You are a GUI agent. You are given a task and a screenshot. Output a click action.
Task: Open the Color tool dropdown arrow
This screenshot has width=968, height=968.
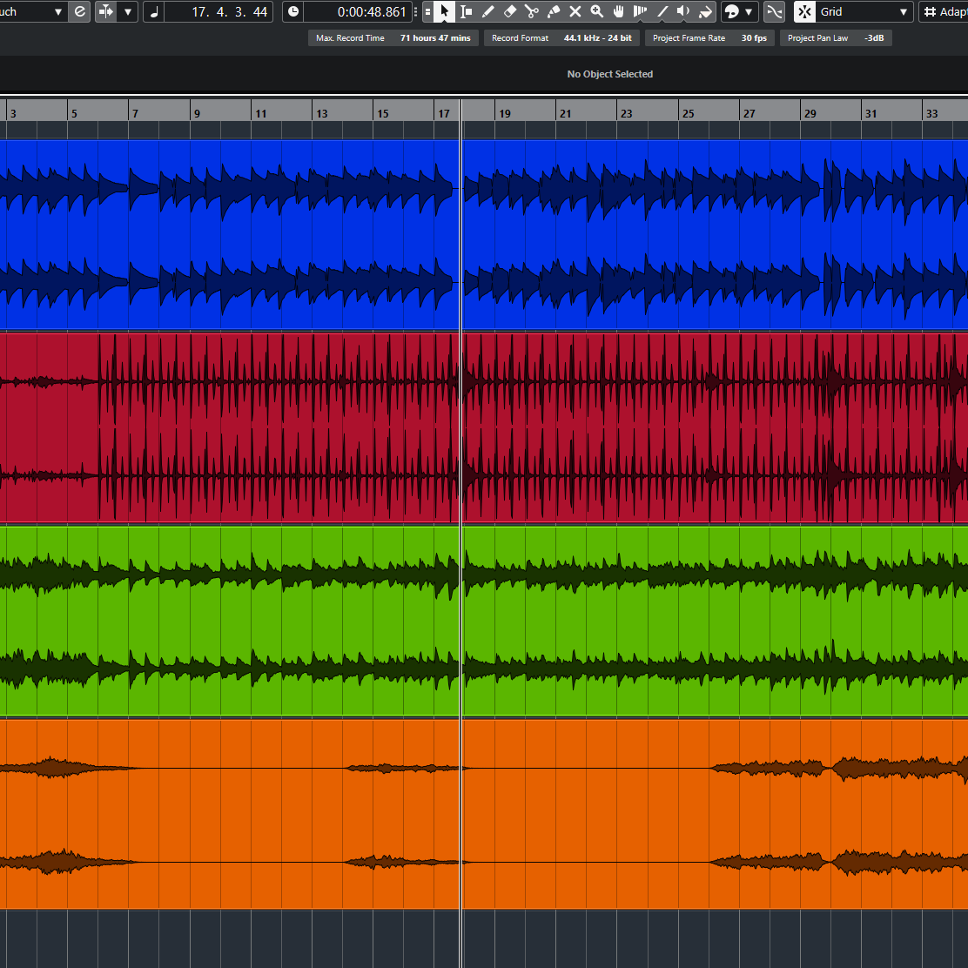pos(749,11)
